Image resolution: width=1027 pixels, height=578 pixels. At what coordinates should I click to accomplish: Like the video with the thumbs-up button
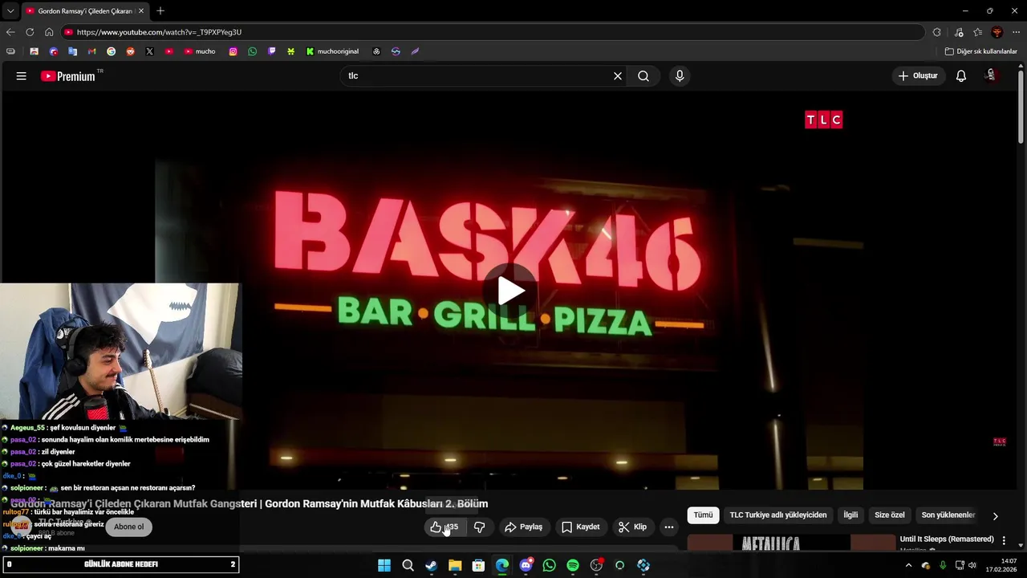444,527
